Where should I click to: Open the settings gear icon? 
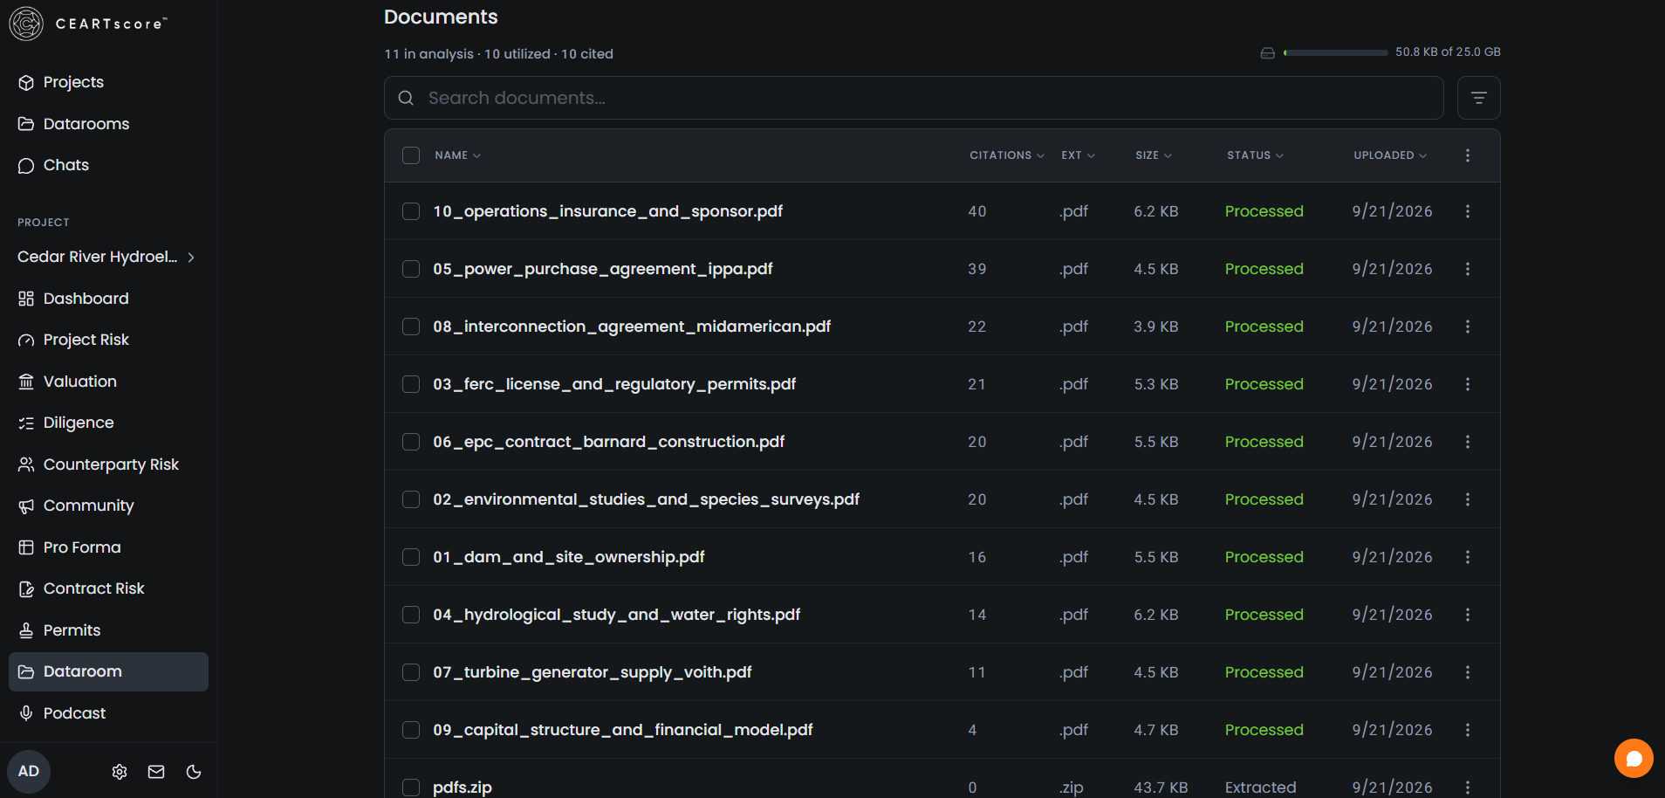point(120,772)
